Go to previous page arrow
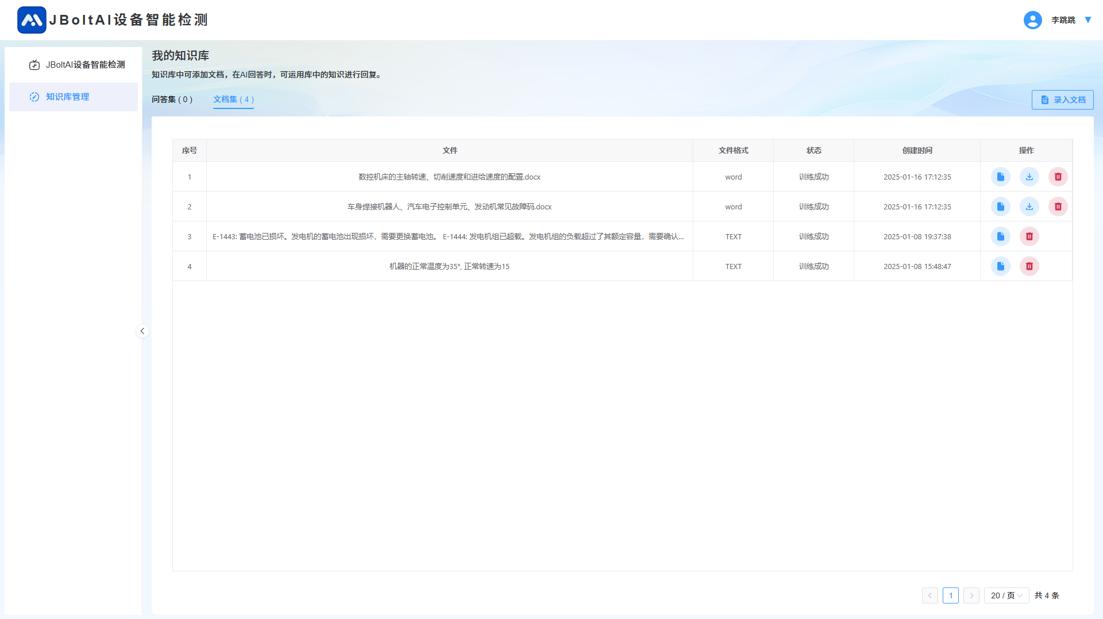This screenshot has width=1103, height=619. click(x=930, y=595)
